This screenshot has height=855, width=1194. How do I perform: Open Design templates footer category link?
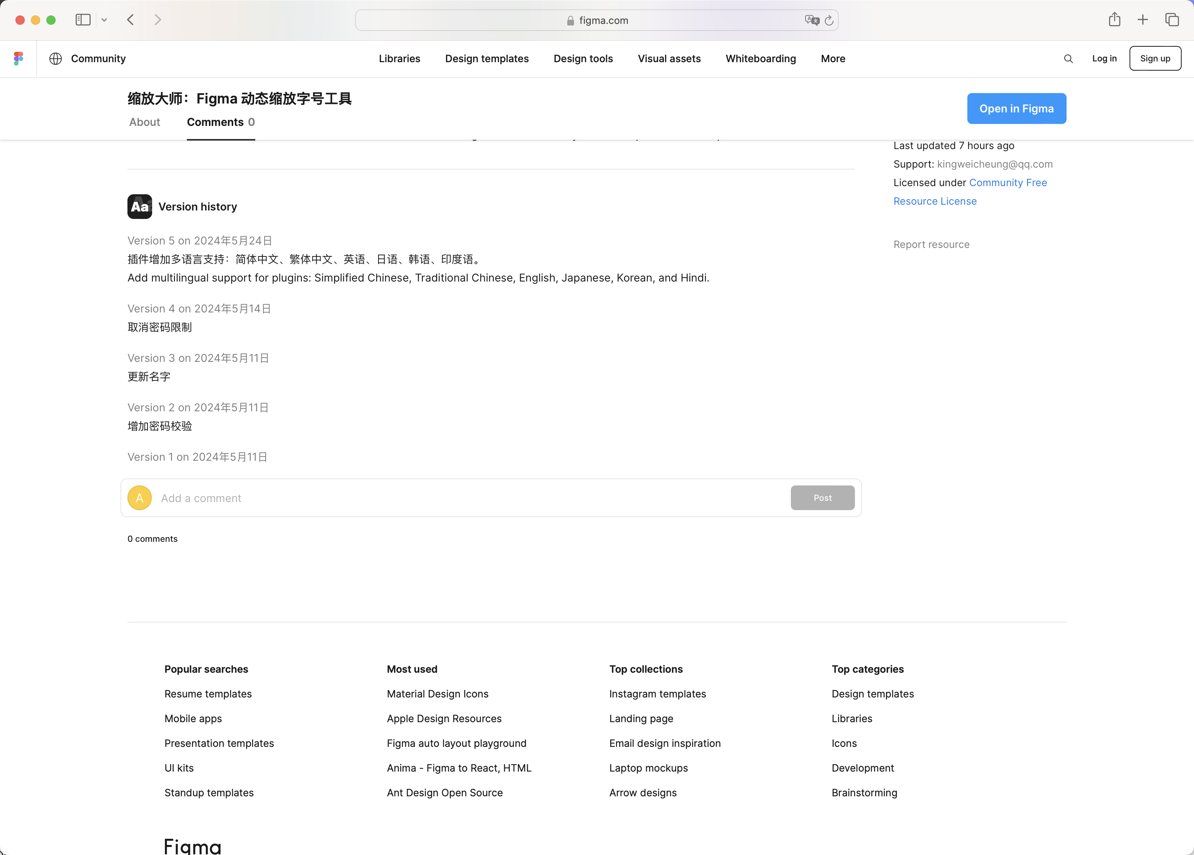tap(873, 694)
